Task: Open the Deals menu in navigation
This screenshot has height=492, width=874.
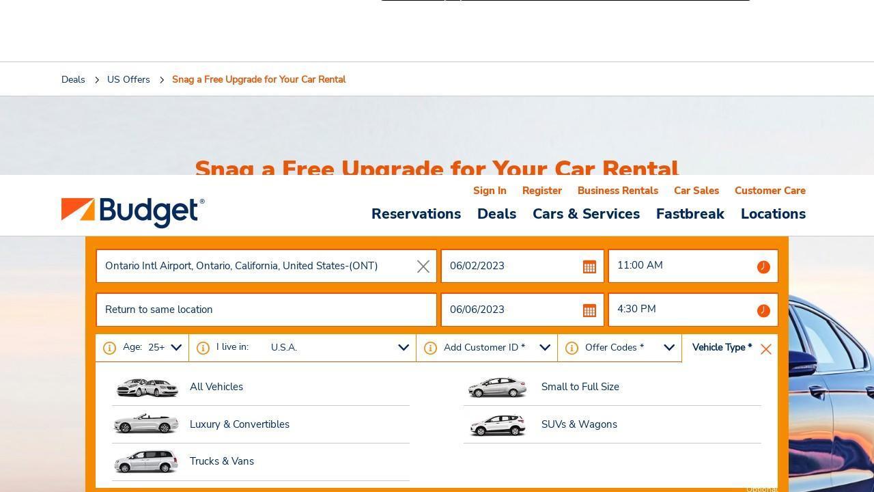Action: (x=496, y=214)
